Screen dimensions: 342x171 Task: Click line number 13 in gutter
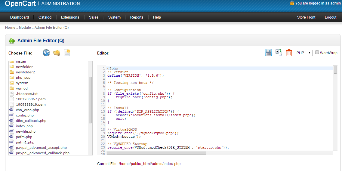(103, 111)
